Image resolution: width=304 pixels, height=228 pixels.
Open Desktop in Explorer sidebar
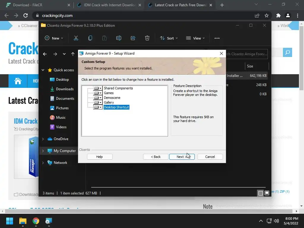coord(59,80)
